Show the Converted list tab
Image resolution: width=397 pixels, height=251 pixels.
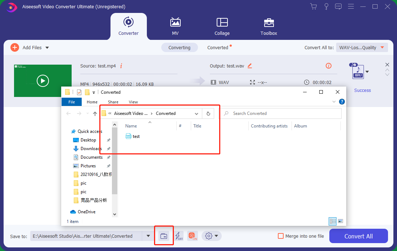point(218,47)
